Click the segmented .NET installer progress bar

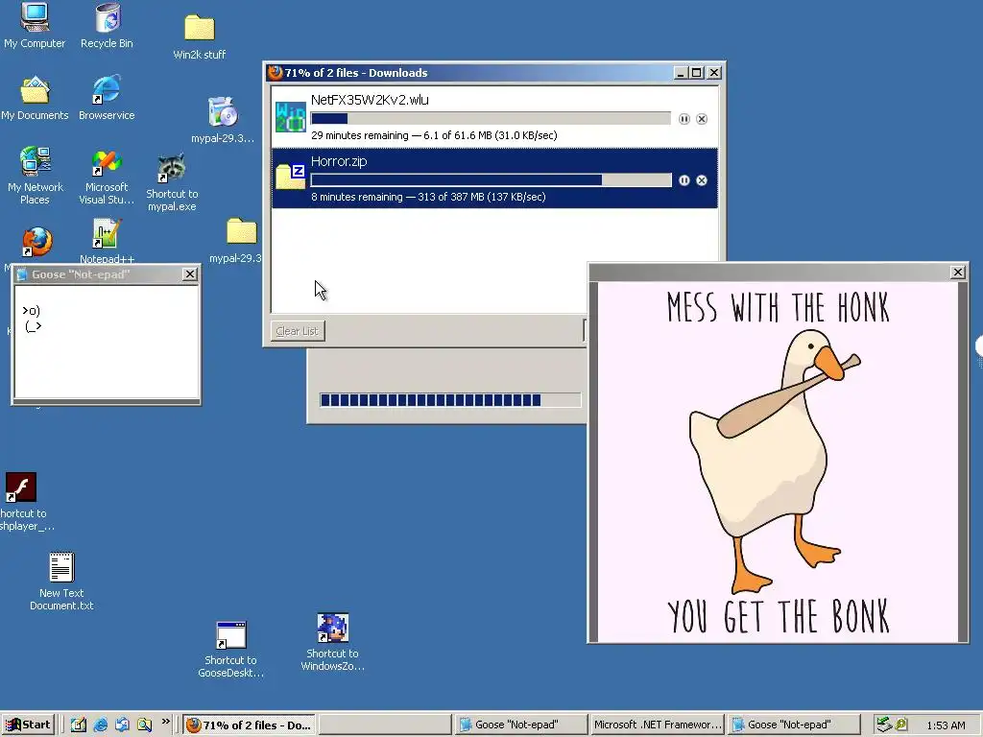click(450, 400)
